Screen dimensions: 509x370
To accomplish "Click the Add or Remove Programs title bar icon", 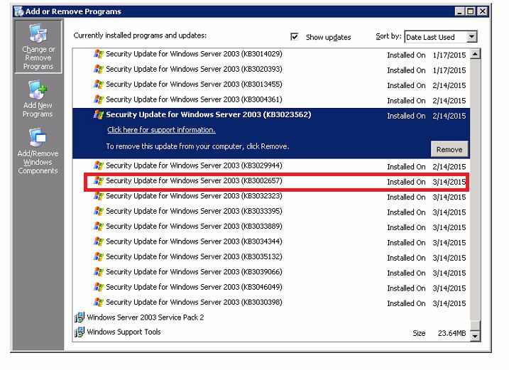I will pyautogui.click(x=19, y=11).
